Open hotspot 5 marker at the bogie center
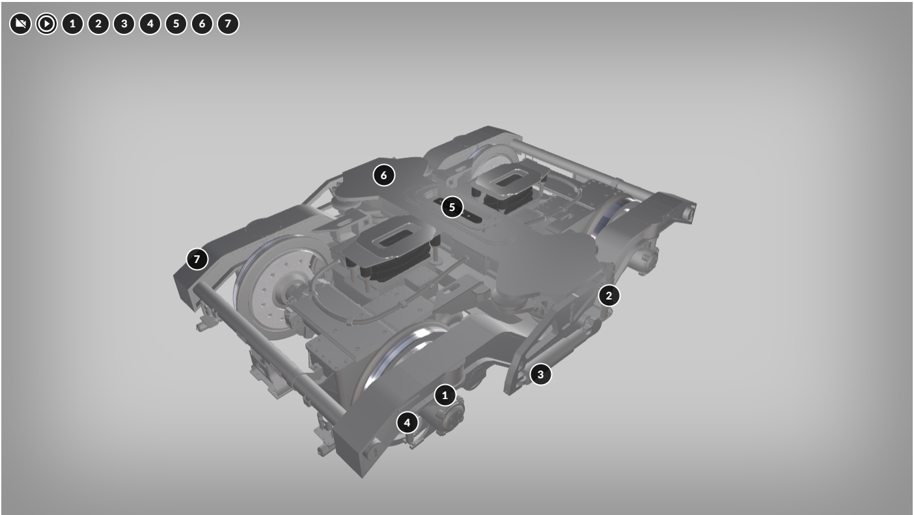This screenshot has height=515, width=914. pos(452,208)
